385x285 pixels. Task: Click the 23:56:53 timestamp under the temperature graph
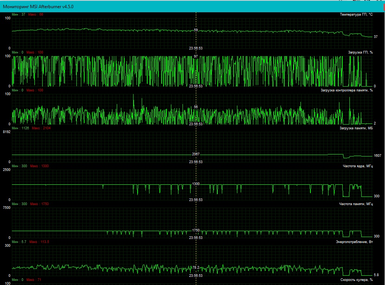point(196,48)
